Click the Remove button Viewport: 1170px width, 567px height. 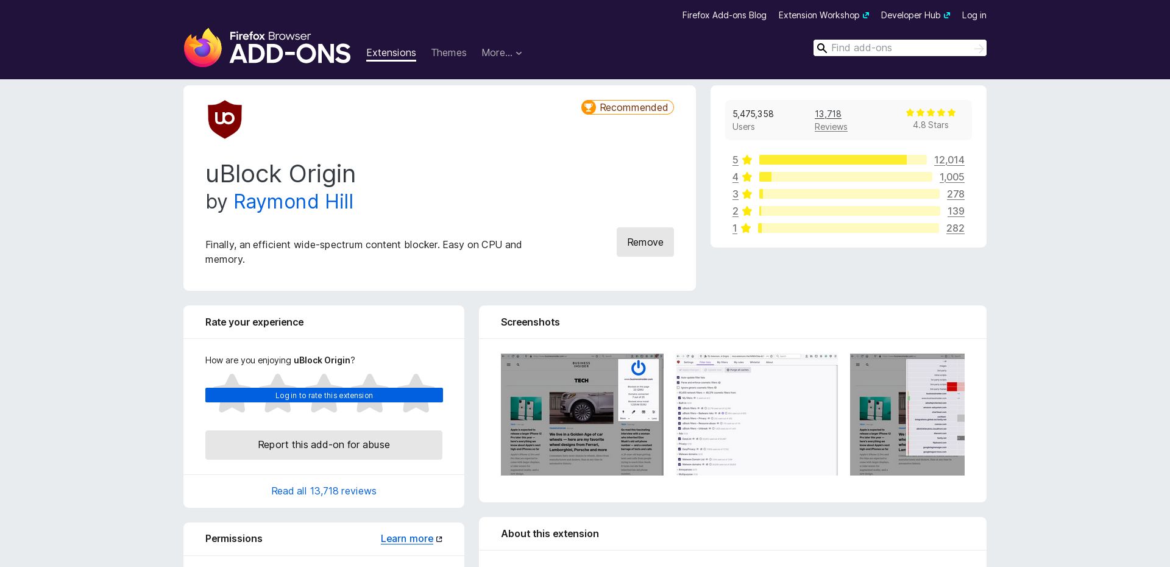pos(645,242)
